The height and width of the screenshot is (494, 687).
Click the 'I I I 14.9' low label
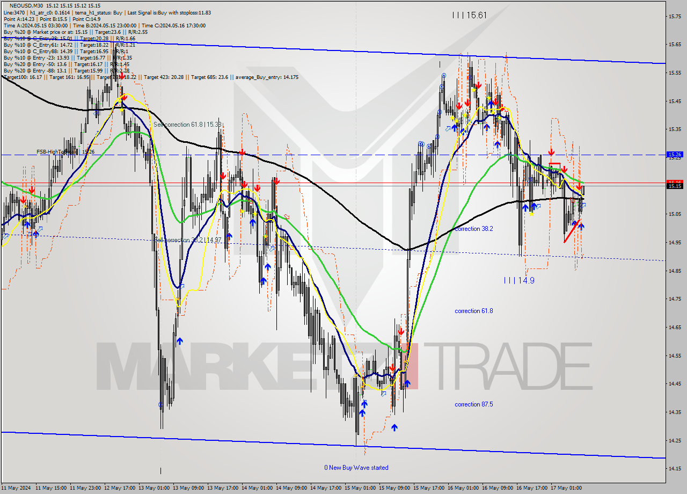pos(519,280)
